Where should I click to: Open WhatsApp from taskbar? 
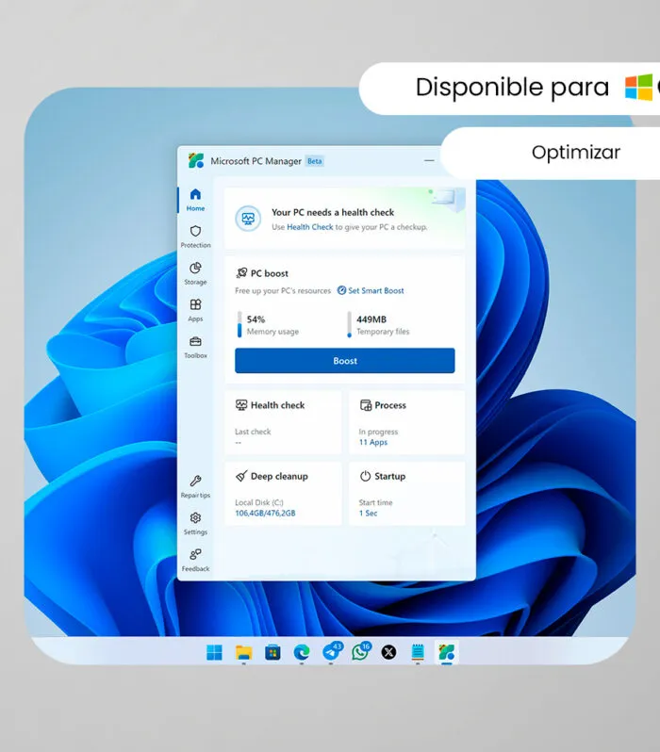[360, 652]
